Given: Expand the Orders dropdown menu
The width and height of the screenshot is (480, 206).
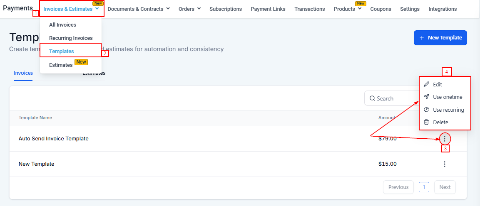Looking at the screenshot, I should (x=190, y=9).
